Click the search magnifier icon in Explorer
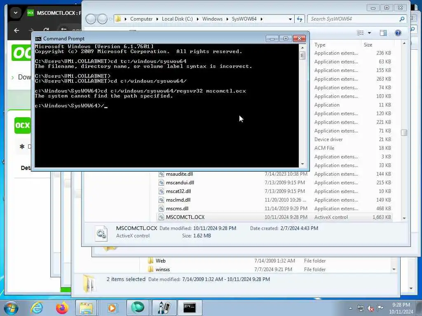 pos(402,19)
